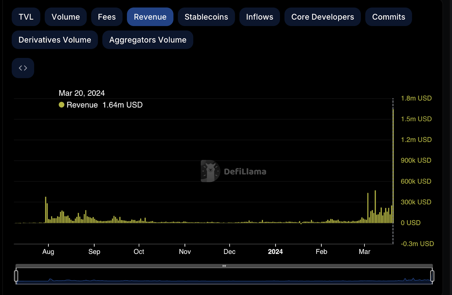This screenshot has height=295, width=452.
Task: Open the Inflows chart tab
Action: point(260,17)
